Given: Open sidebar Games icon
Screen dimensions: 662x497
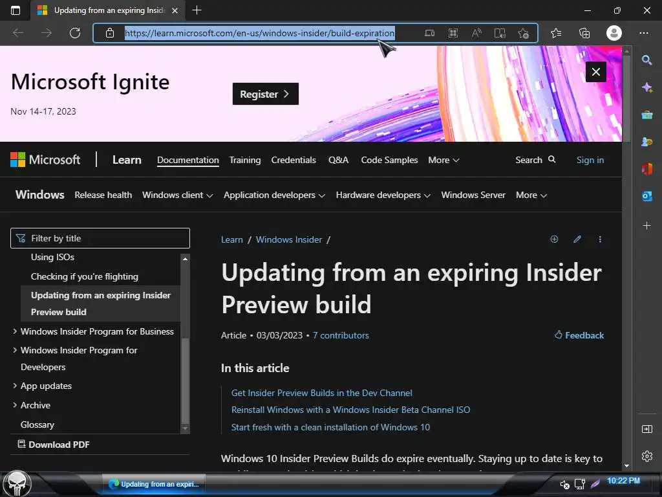Looking at the screenshot, I should [646, 142].
